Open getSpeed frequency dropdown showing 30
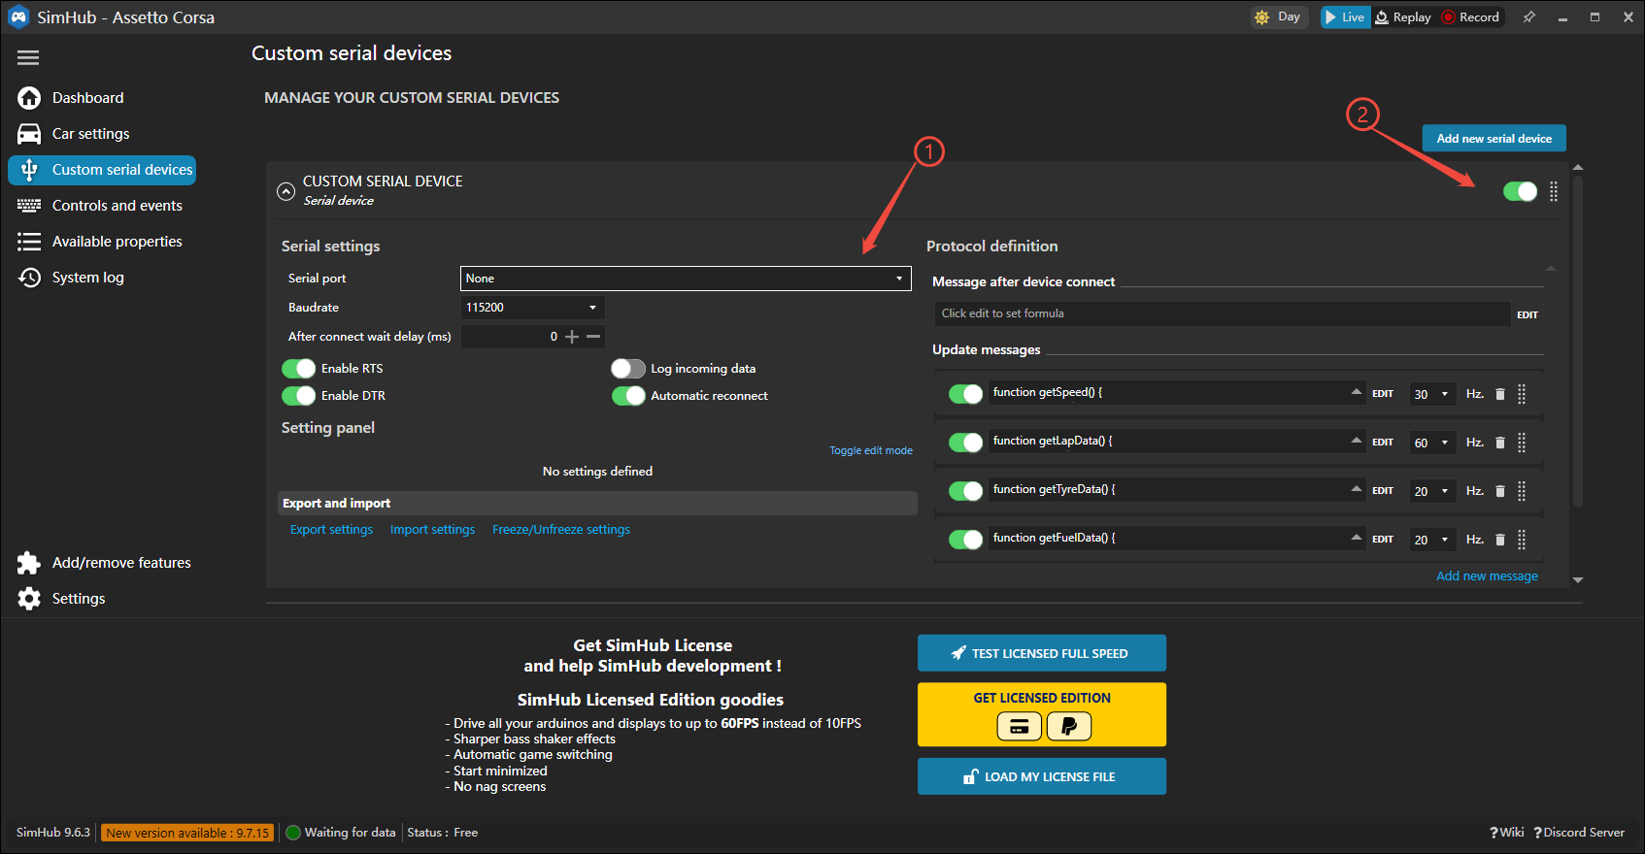Screen dimensions: 1645x854 1432,394
